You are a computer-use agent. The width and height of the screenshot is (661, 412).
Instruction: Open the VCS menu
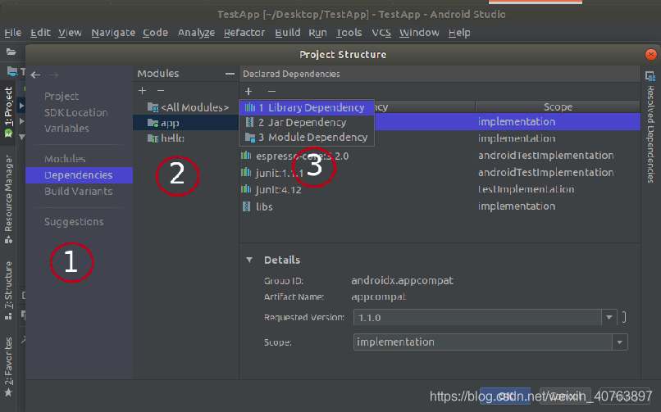click(381, 33)
